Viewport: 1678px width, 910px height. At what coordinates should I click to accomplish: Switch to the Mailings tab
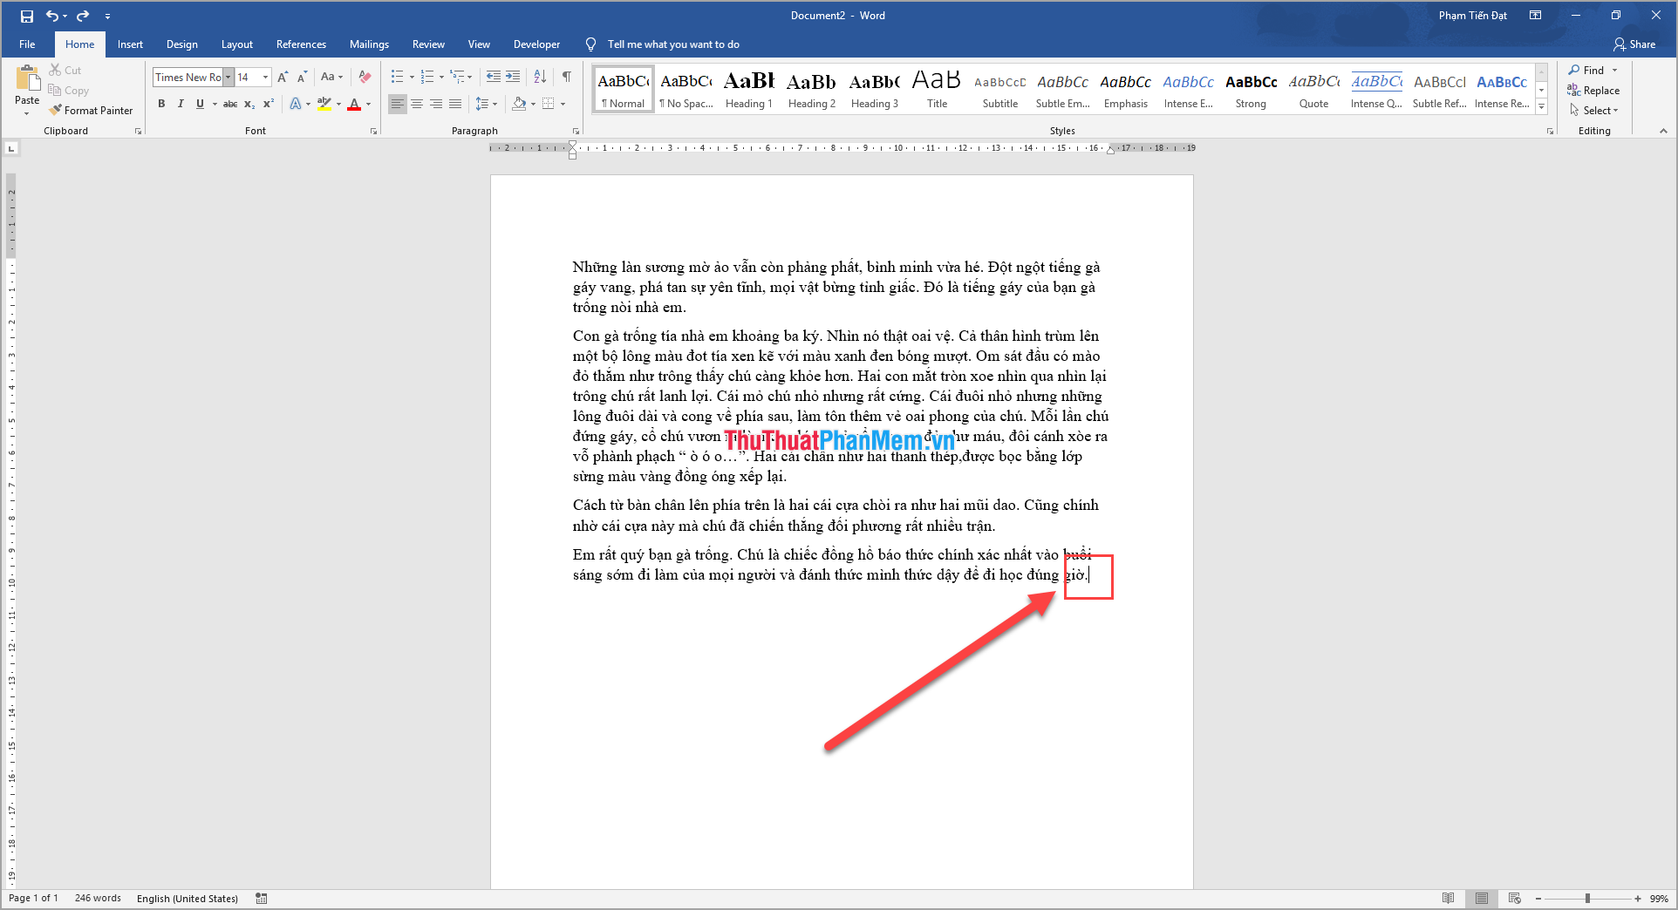pyautogui.click(x=369, y=44)
